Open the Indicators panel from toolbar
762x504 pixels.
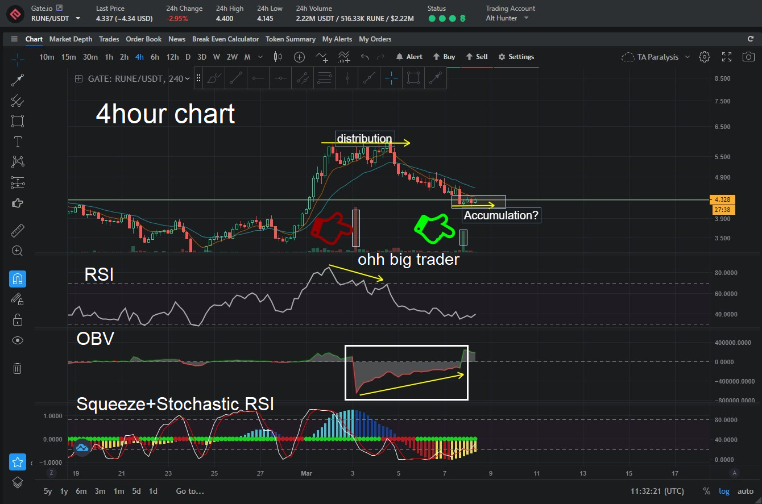point(322,57)
